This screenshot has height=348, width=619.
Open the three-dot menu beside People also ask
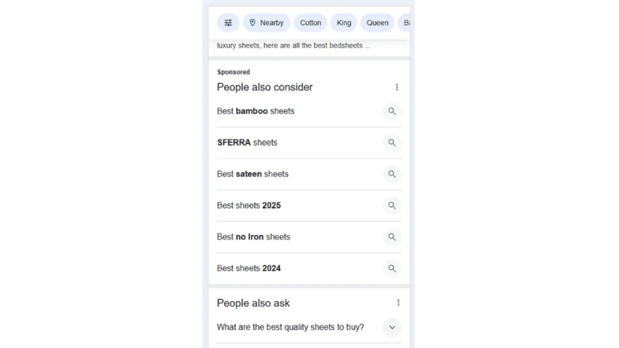pyautogui.click(x=398, y=303)
